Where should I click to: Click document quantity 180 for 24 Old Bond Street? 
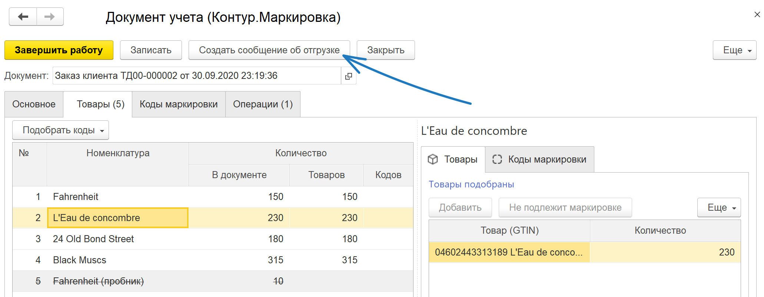[276, 239]
